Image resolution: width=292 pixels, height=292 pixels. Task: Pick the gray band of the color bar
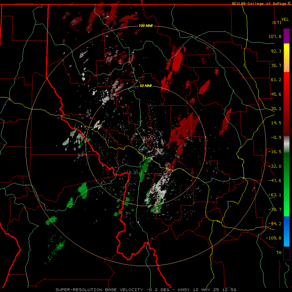tap(286, 144)
